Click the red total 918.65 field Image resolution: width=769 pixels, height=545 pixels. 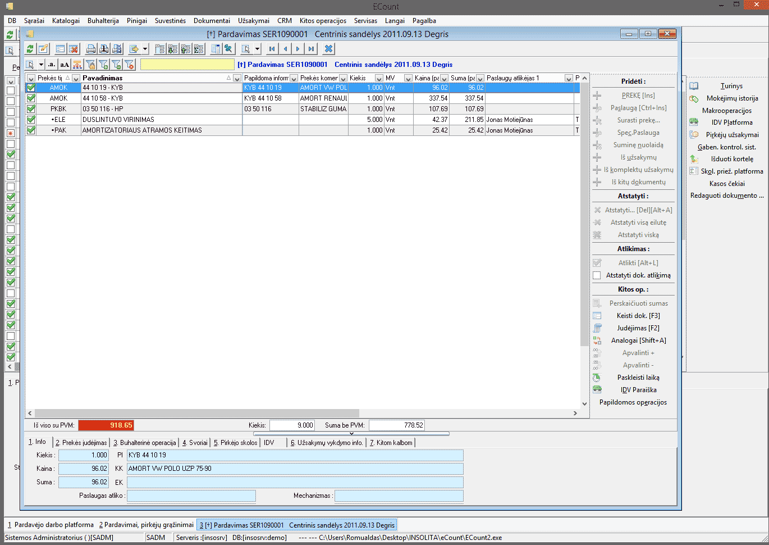106,425
